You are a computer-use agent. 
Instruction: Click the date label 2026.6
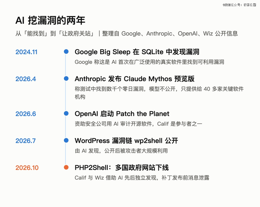coord(26,114)
